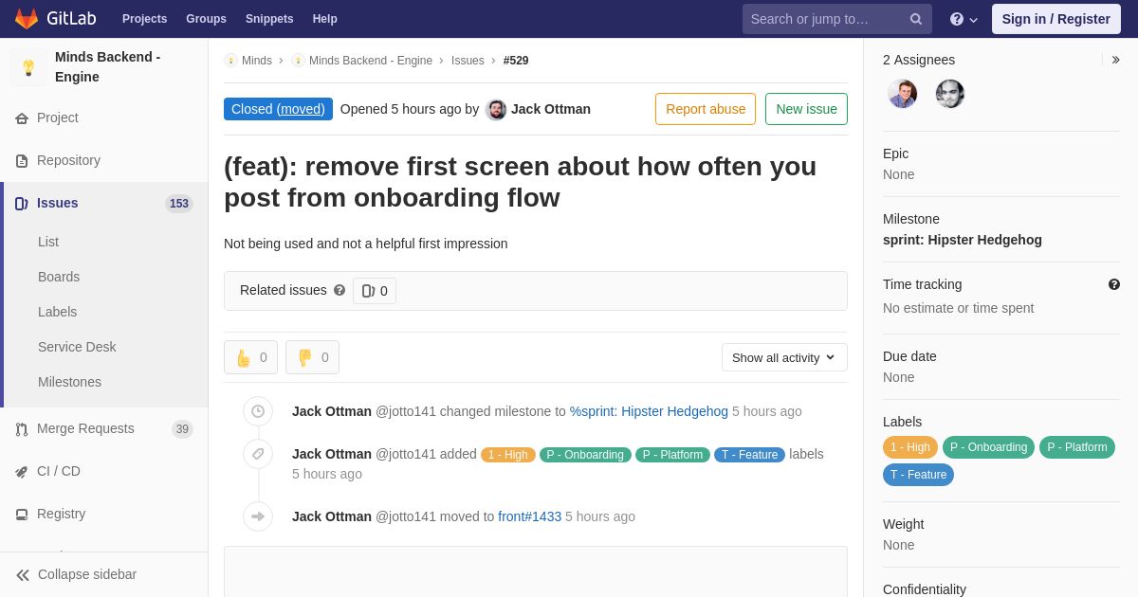Open the Milestones submenu item

pyautogui.click(x=69, y=382)
